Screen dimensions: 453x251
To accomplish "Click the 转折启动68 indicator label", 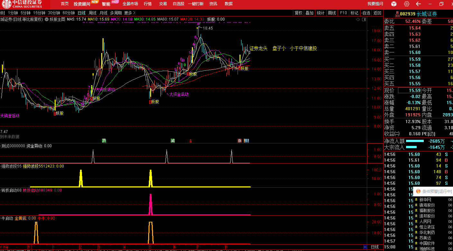I will [x=12, y=190].
